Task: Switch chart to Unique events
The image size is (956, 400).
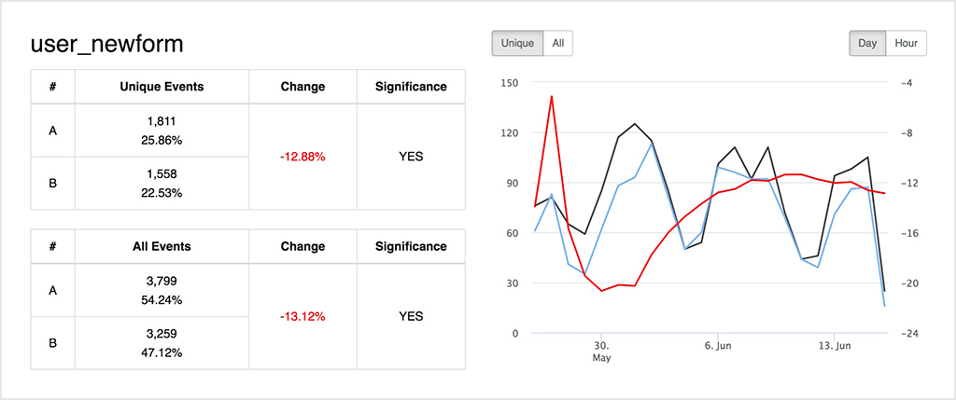Action: 517,43
